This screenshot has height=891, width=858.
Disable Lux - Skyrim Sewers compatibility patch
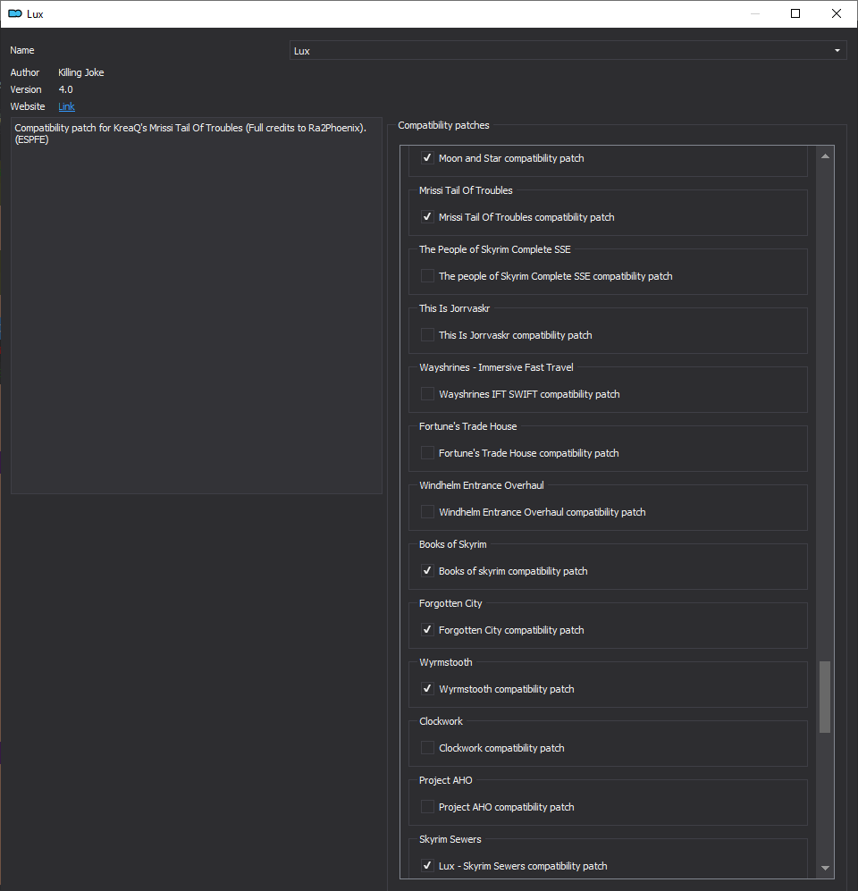pos(428,866)
